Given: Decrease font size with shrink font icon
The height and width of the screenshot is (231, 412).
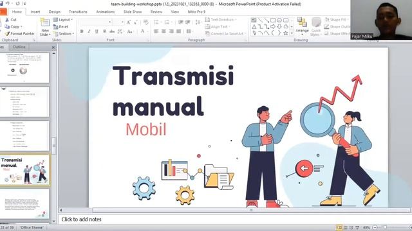Looking at the screenshot, I should point(136,22).
